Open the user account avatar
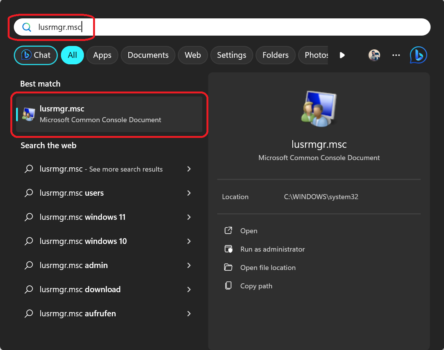 click(374, 55)
